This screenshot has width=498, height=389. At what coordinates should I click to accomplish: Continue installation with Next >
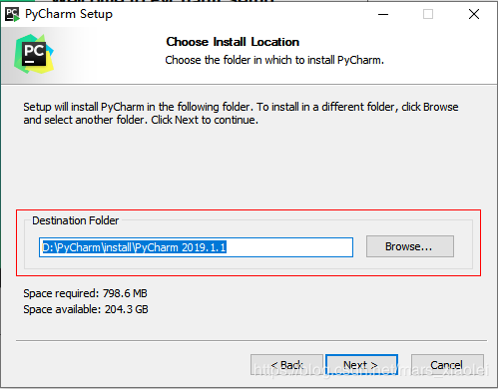pos(361,365)
